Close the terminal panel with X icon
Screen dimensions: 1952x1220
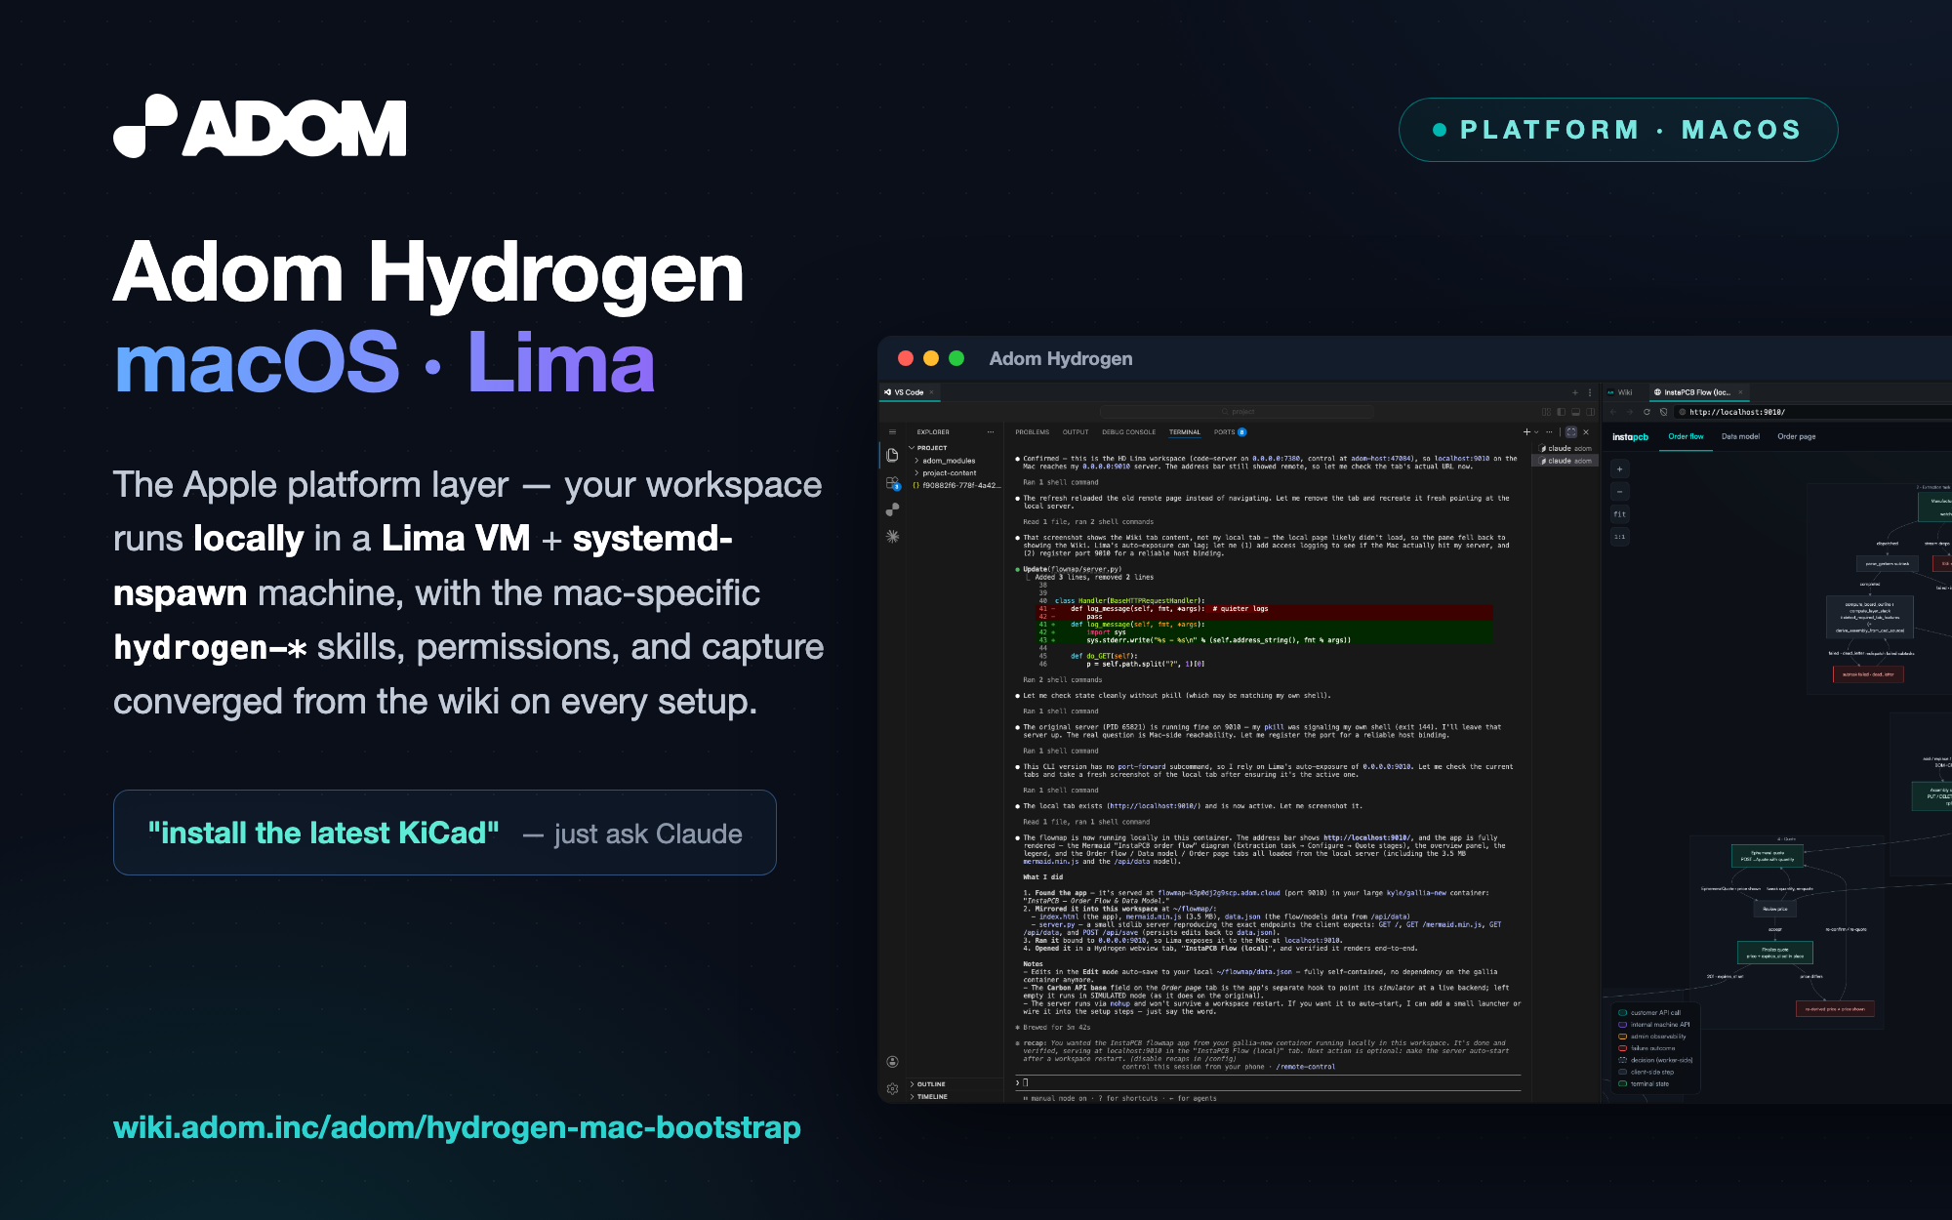click(x=1586, y=431)
